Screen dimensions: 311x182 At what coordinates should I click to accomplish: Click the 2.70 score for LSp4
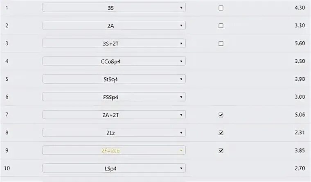[x=300, y=168]
